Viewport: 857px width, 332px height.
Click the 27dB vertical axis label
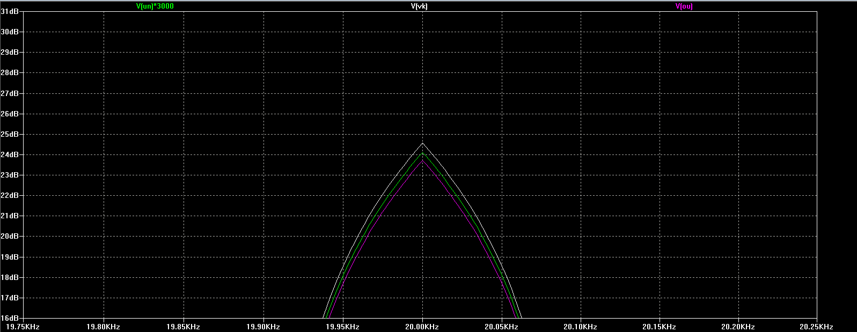10,93
